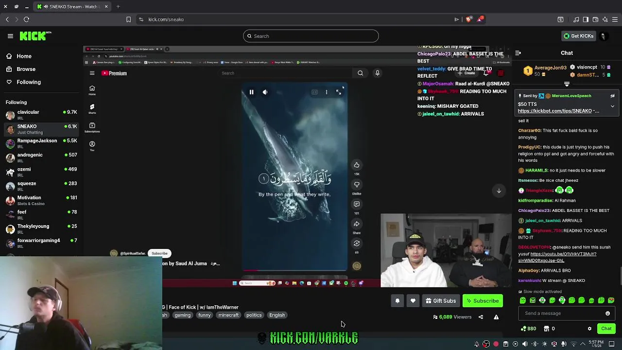Click the KICK beta logo
The height and width of the screenshot is (350, 622).
[x=35, y=36]
